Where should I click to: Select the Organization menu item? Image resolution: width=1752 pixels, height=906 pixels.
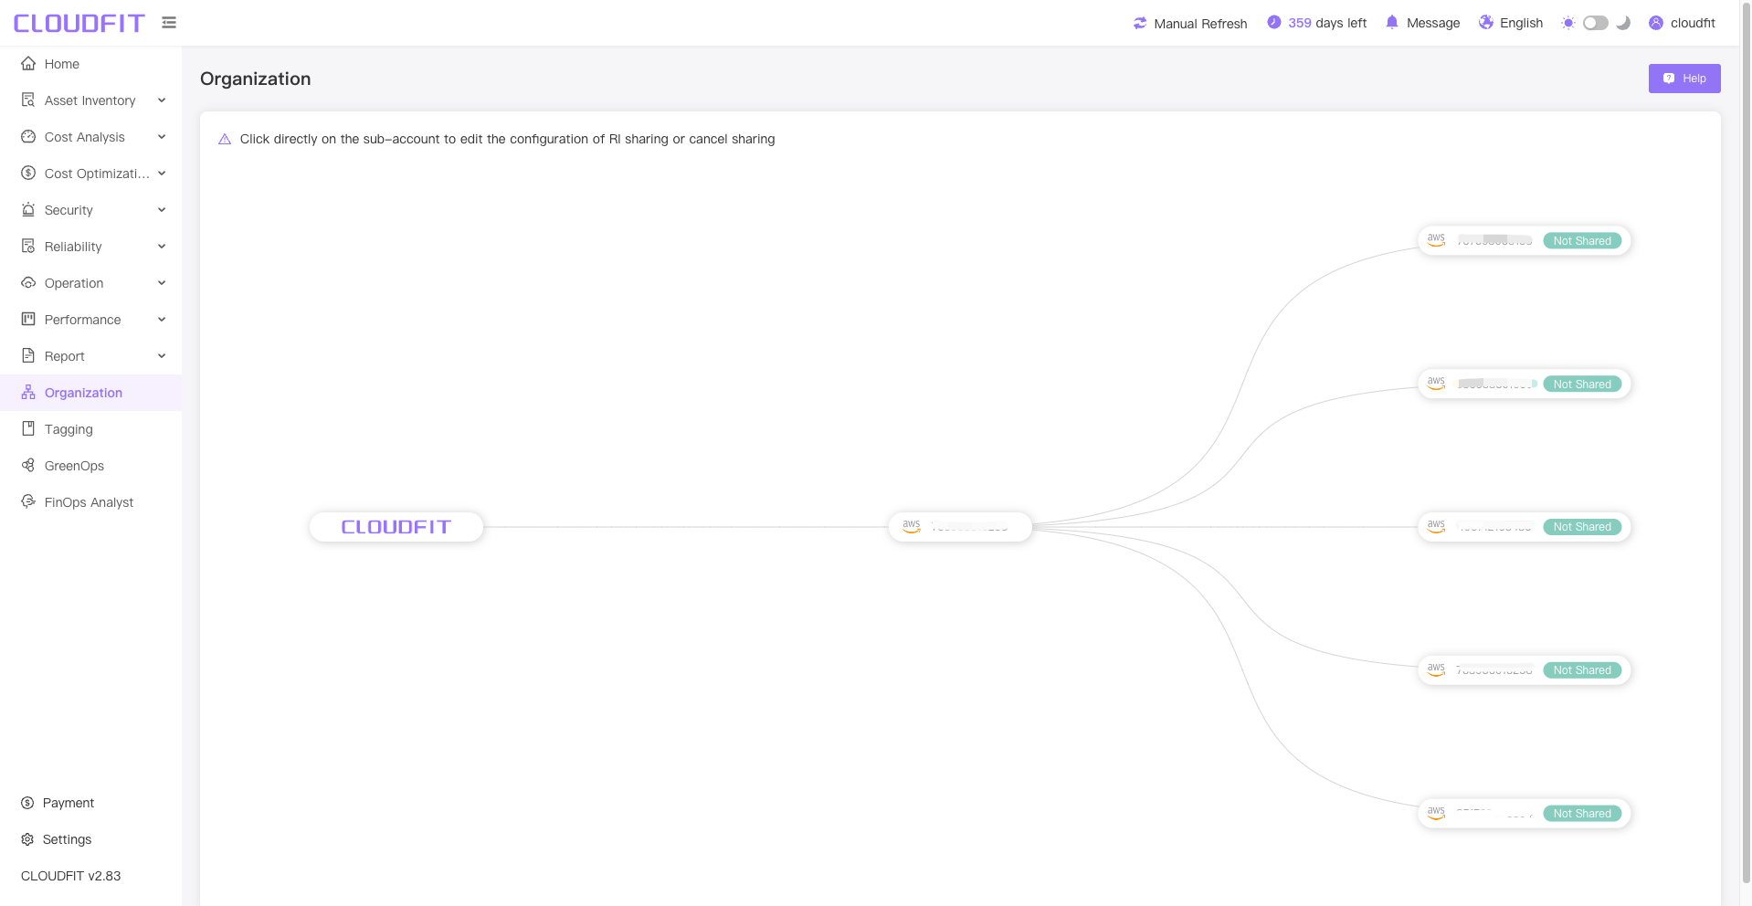click(90, 393)
